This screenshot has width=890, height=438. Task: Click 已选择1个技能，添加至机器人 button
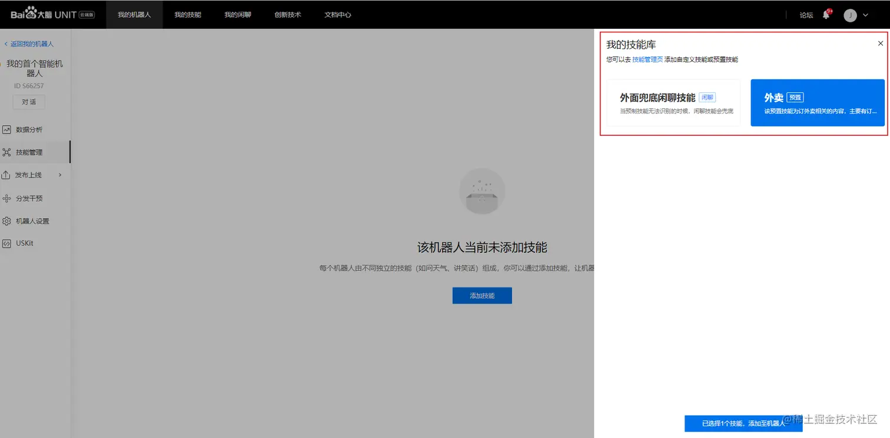743,423
